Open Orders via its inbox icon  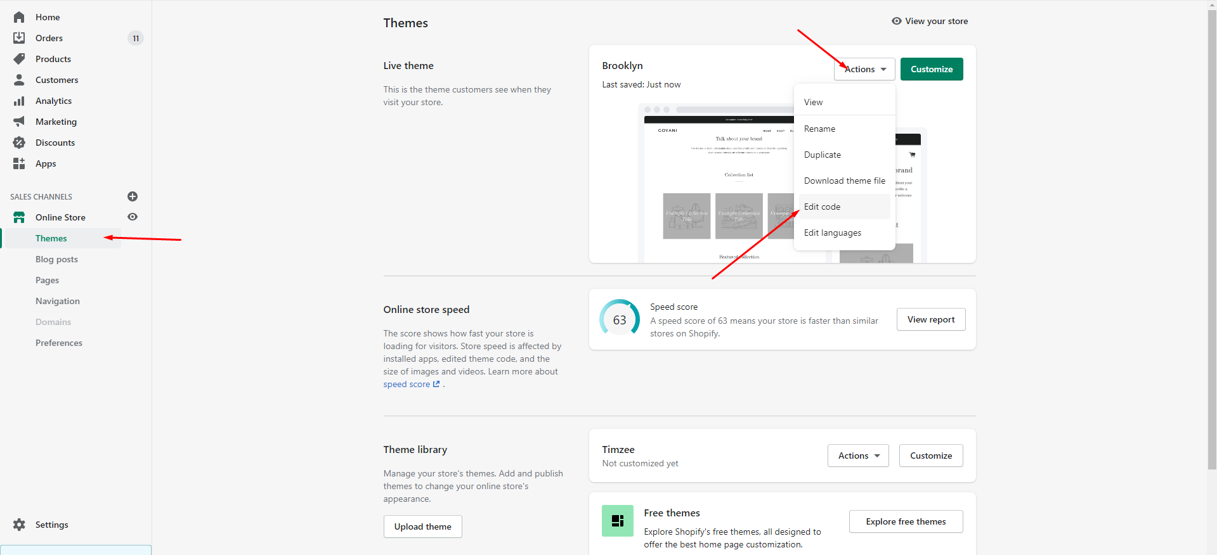[19, 38]
